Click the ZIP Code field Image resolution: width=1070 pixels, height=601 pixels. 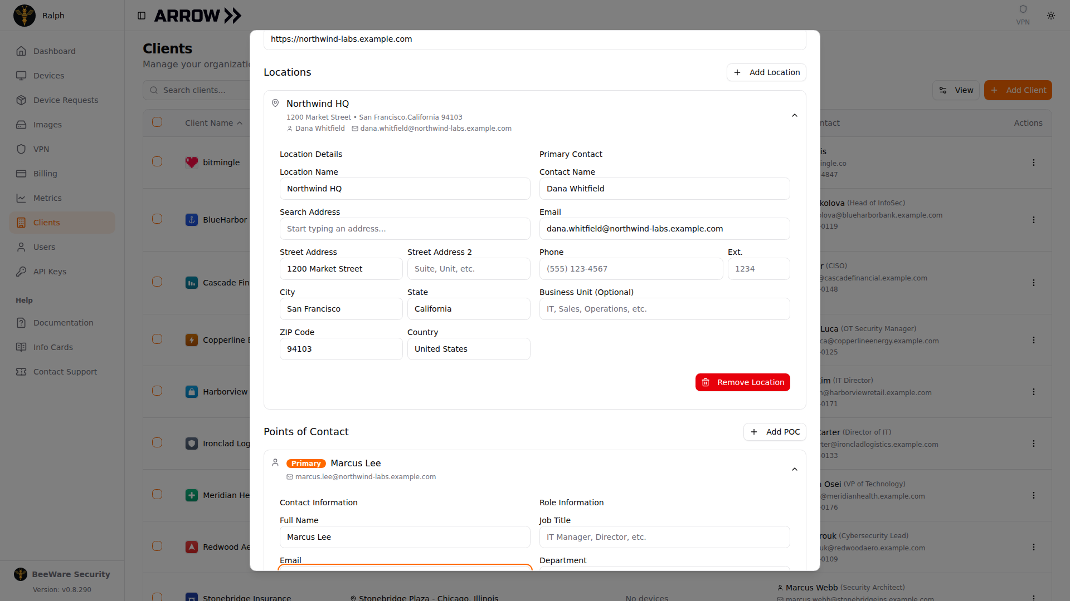coord(341,349)
